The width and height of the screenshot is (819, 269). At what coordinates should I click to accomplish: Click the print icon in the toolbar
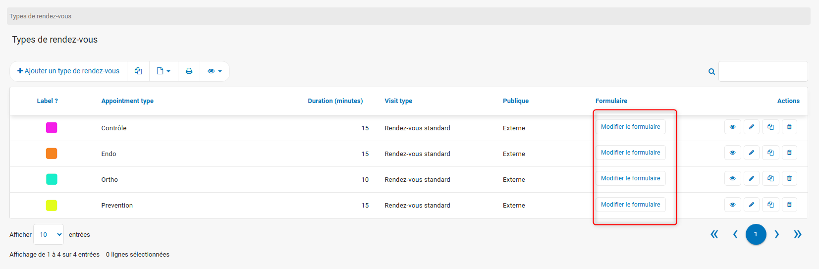[x=189, y=71]
